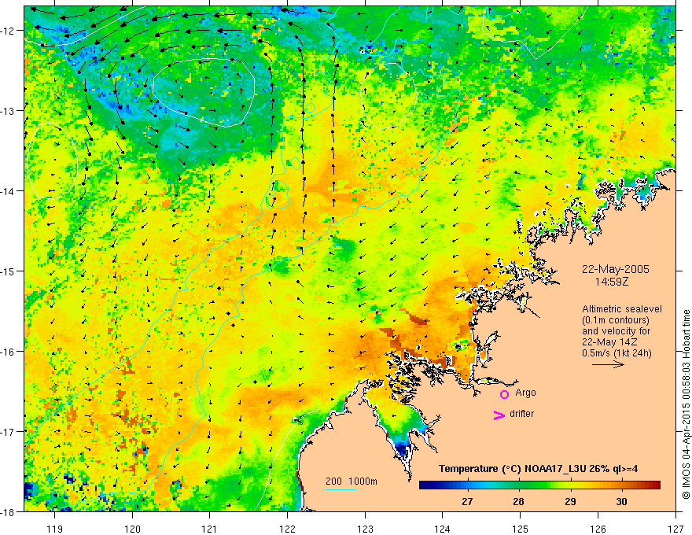
Task: Click the Temperature (°C) NOAA17_L3U title
Action: [538, 469]
